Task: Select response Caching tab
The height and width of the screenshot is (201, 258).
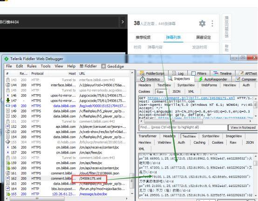Action: click(x=199, y=143)
